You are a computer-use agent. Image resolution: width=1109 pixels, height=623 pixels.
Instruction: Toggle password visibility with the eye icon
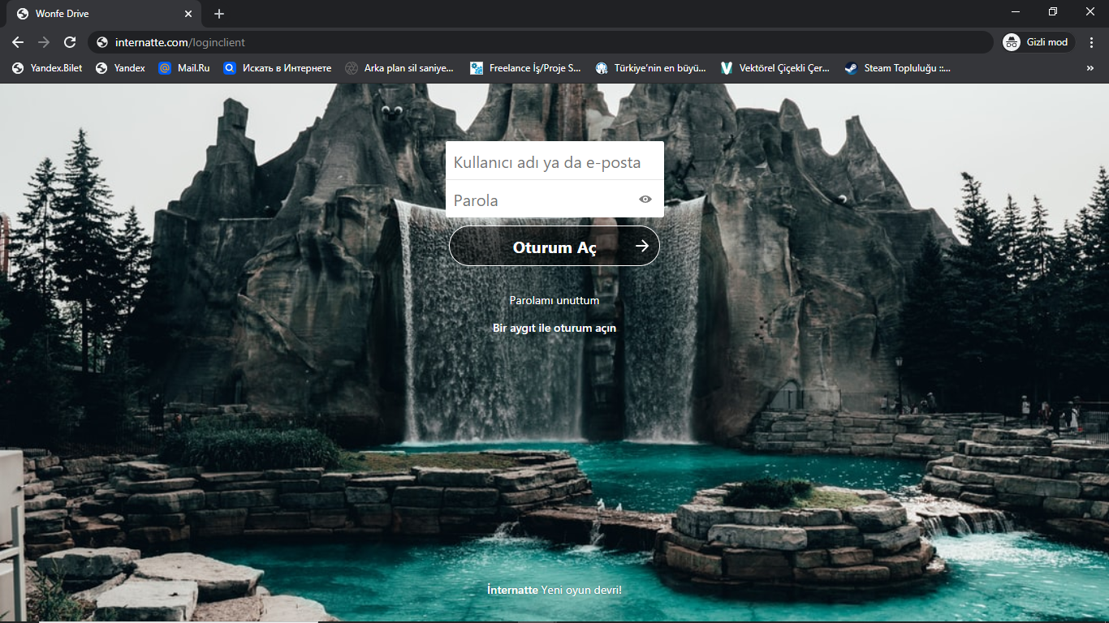(x=645, y=199)
